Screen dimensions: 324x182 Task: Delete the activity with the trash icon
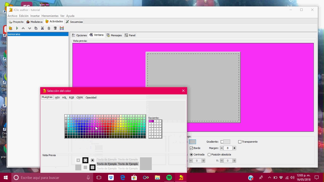[55, 28]
